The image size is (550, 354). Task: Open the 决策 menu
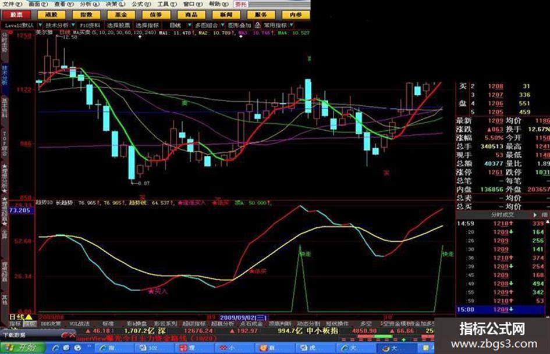click(115, 4)
